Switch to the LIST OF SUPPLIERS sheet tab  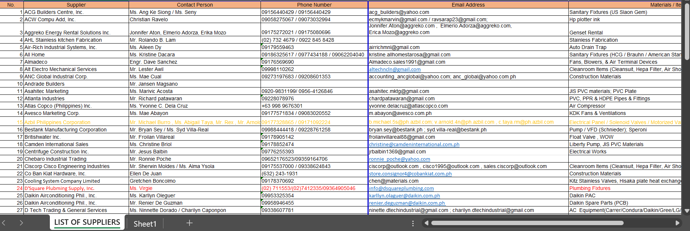coord(87,223)
